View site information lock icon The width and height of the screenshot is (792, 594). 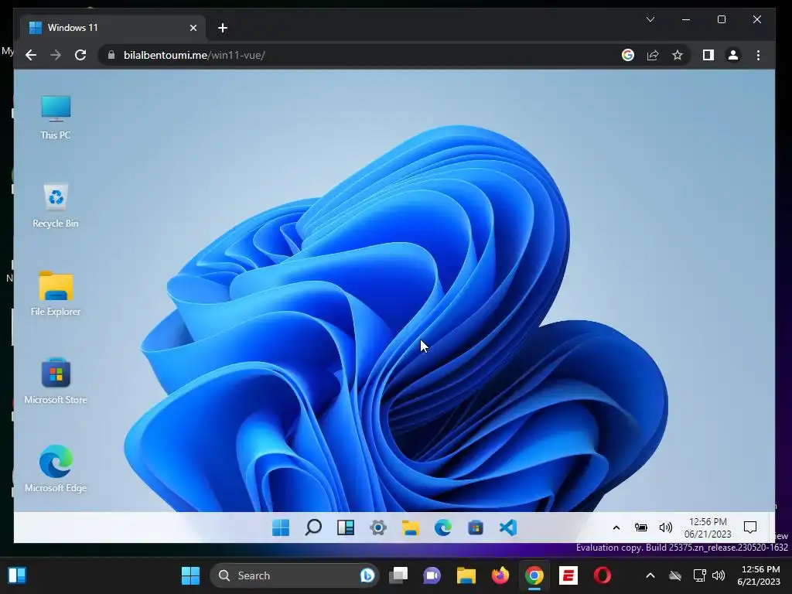pyautogui.click(x=111, y=55)
